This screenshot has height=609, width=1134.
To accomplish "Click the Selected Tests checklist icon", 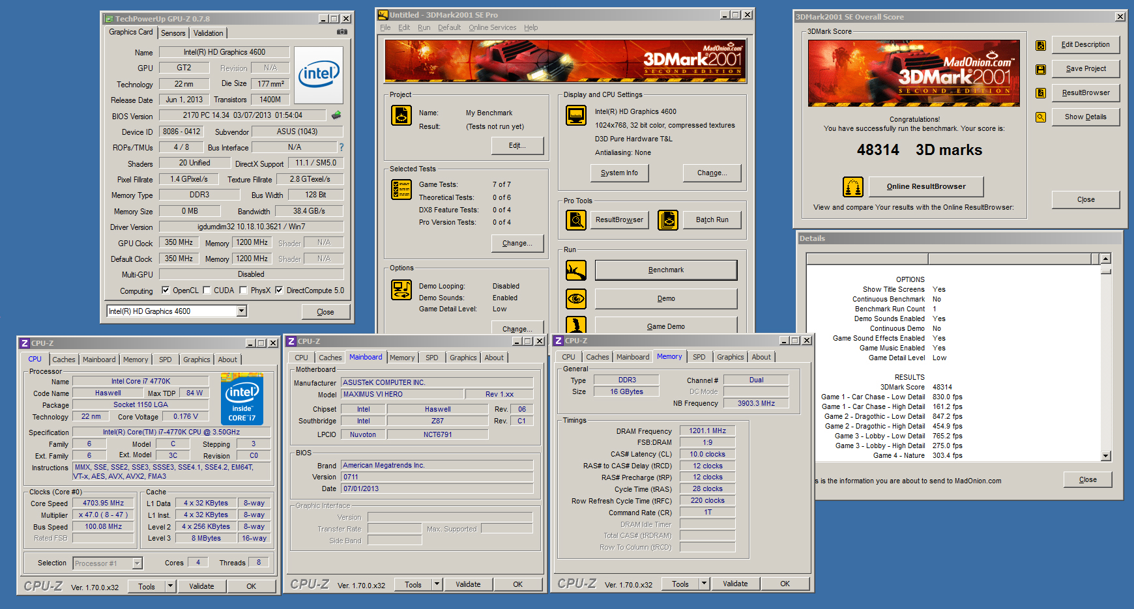I will (x=401, y=190).
